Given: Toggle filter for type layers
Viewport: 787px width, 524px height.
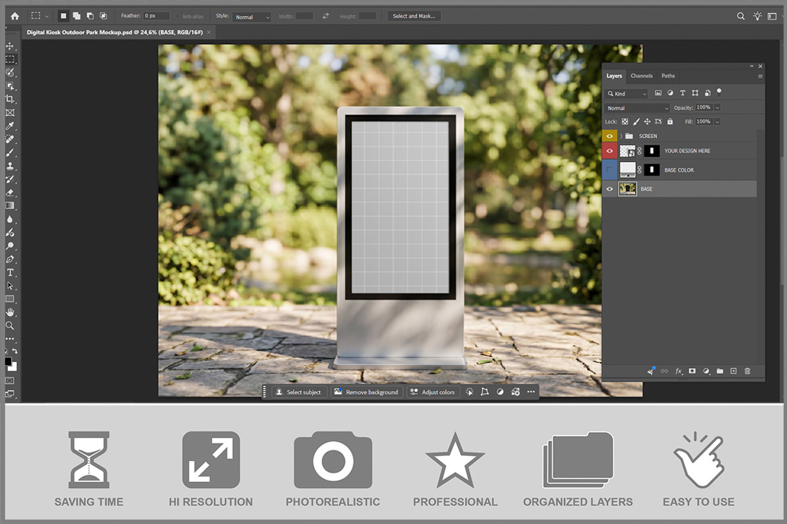Looking at the screenshot, I should pos(683,93).
